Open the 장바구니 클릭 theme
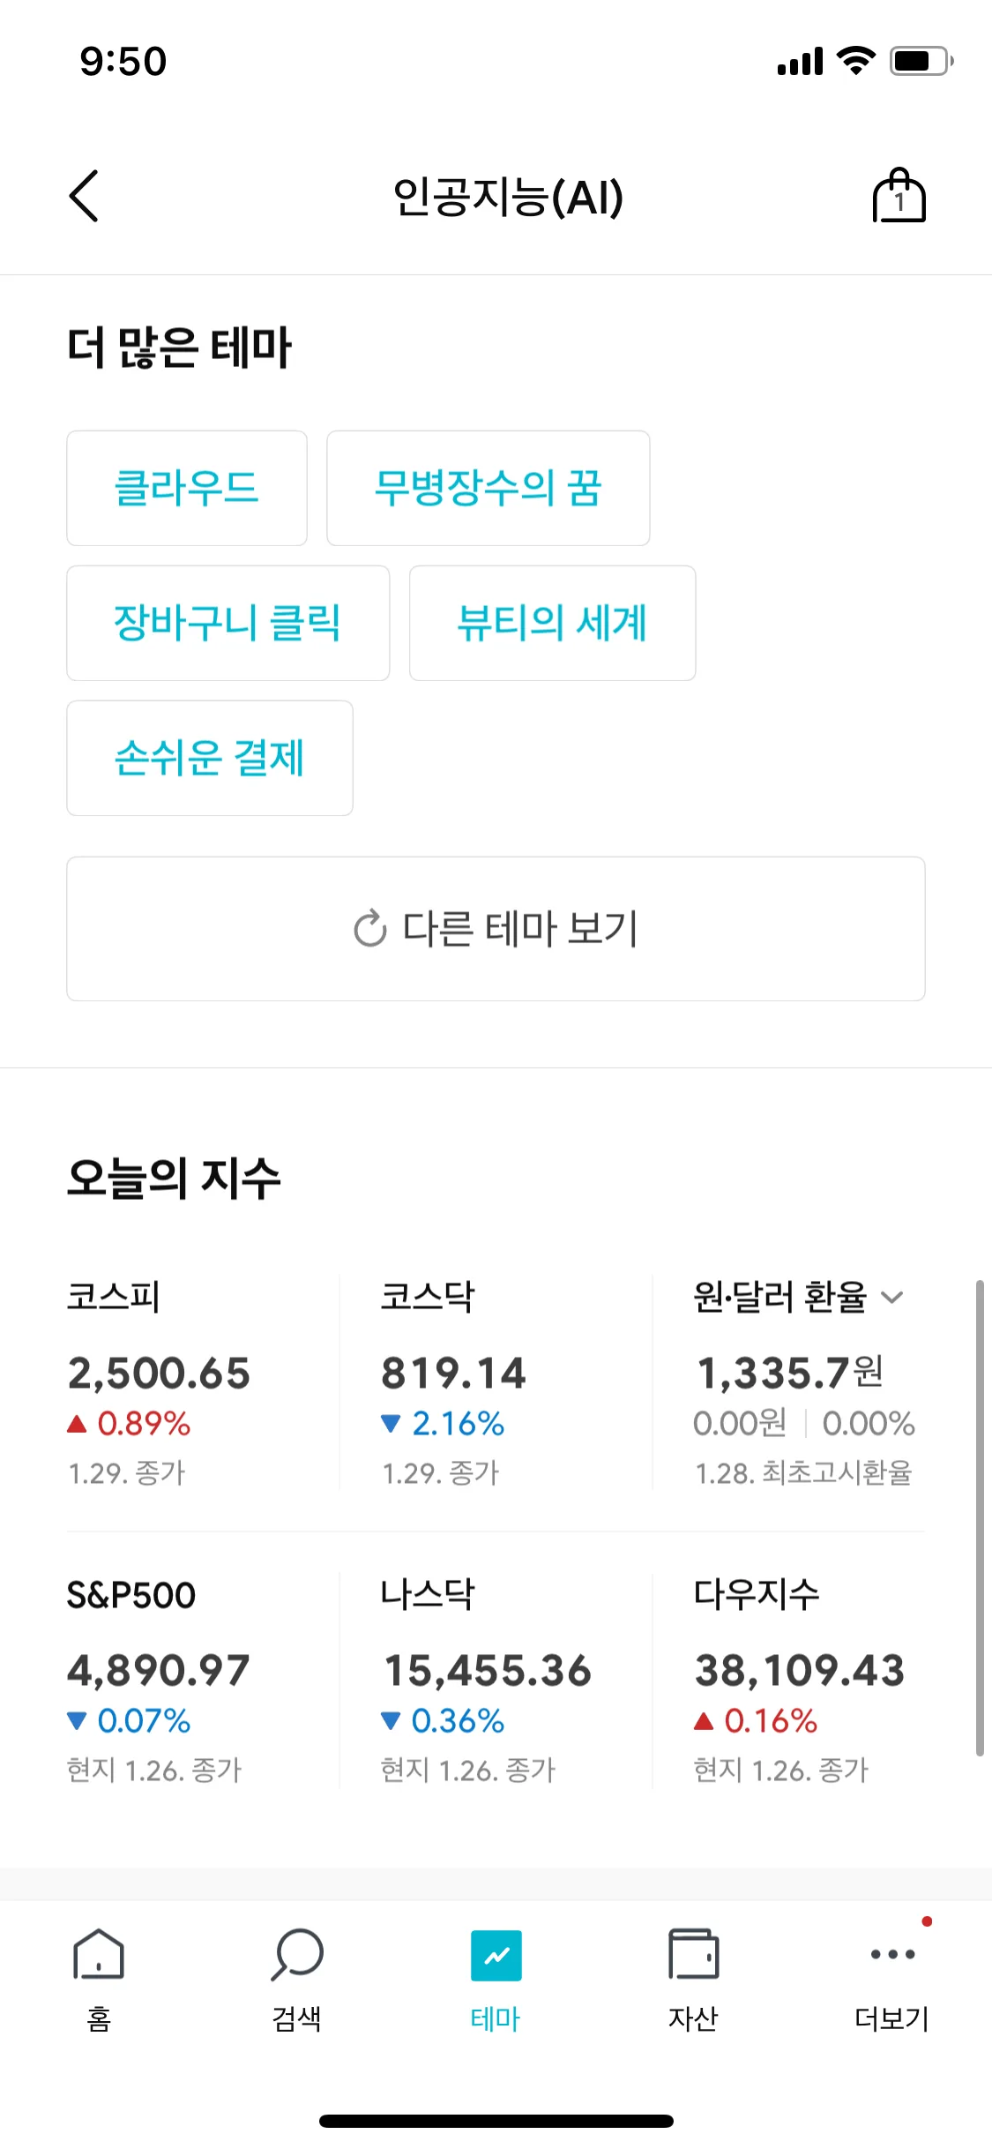This screenshot has height=2149, width=992. pos(227,623)
